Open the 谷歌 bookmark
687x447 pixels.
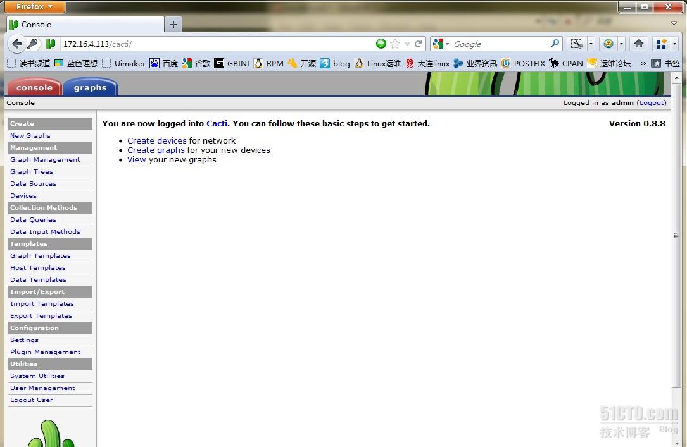tap(196, 63)
